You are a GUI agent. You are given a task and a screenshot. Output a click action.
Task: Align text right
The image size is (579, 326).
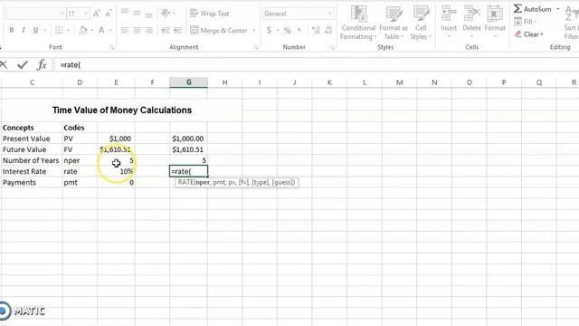coord(148,30)
